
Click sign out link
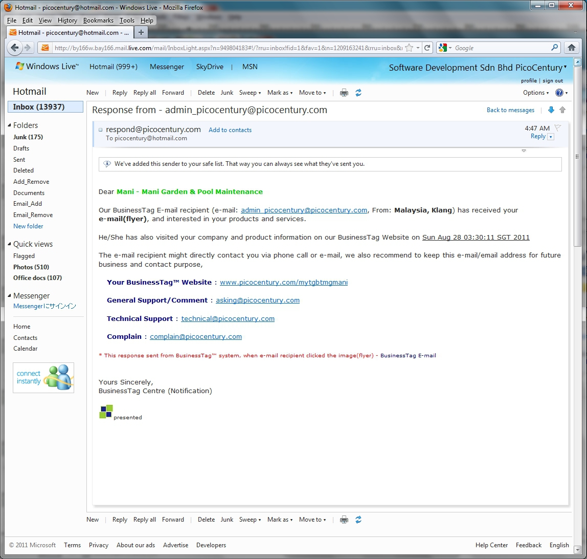(x=553, y=80)
